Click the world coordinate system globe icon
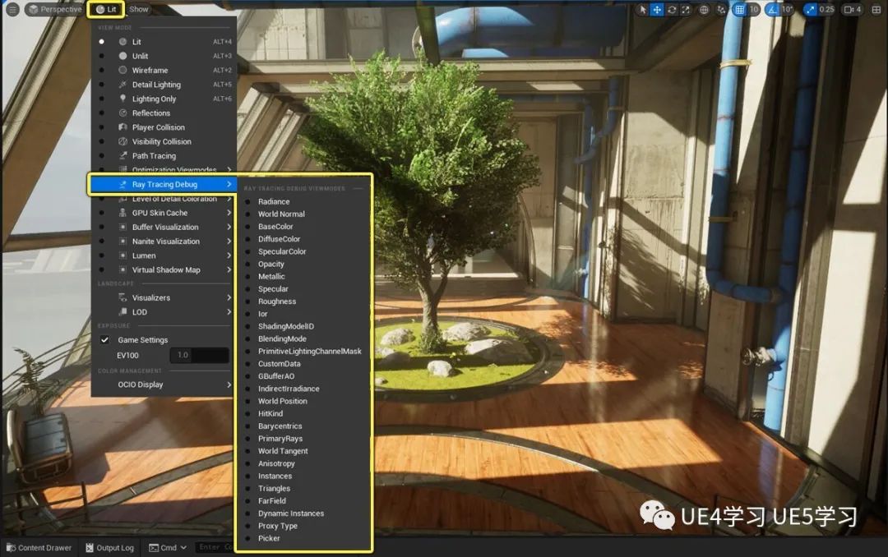 click(705, 10)
